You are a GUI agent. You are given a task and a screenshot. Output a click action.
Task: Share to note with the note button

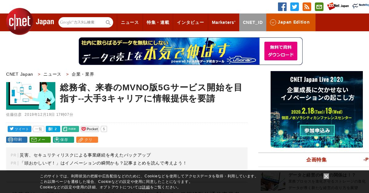(70, 129)
